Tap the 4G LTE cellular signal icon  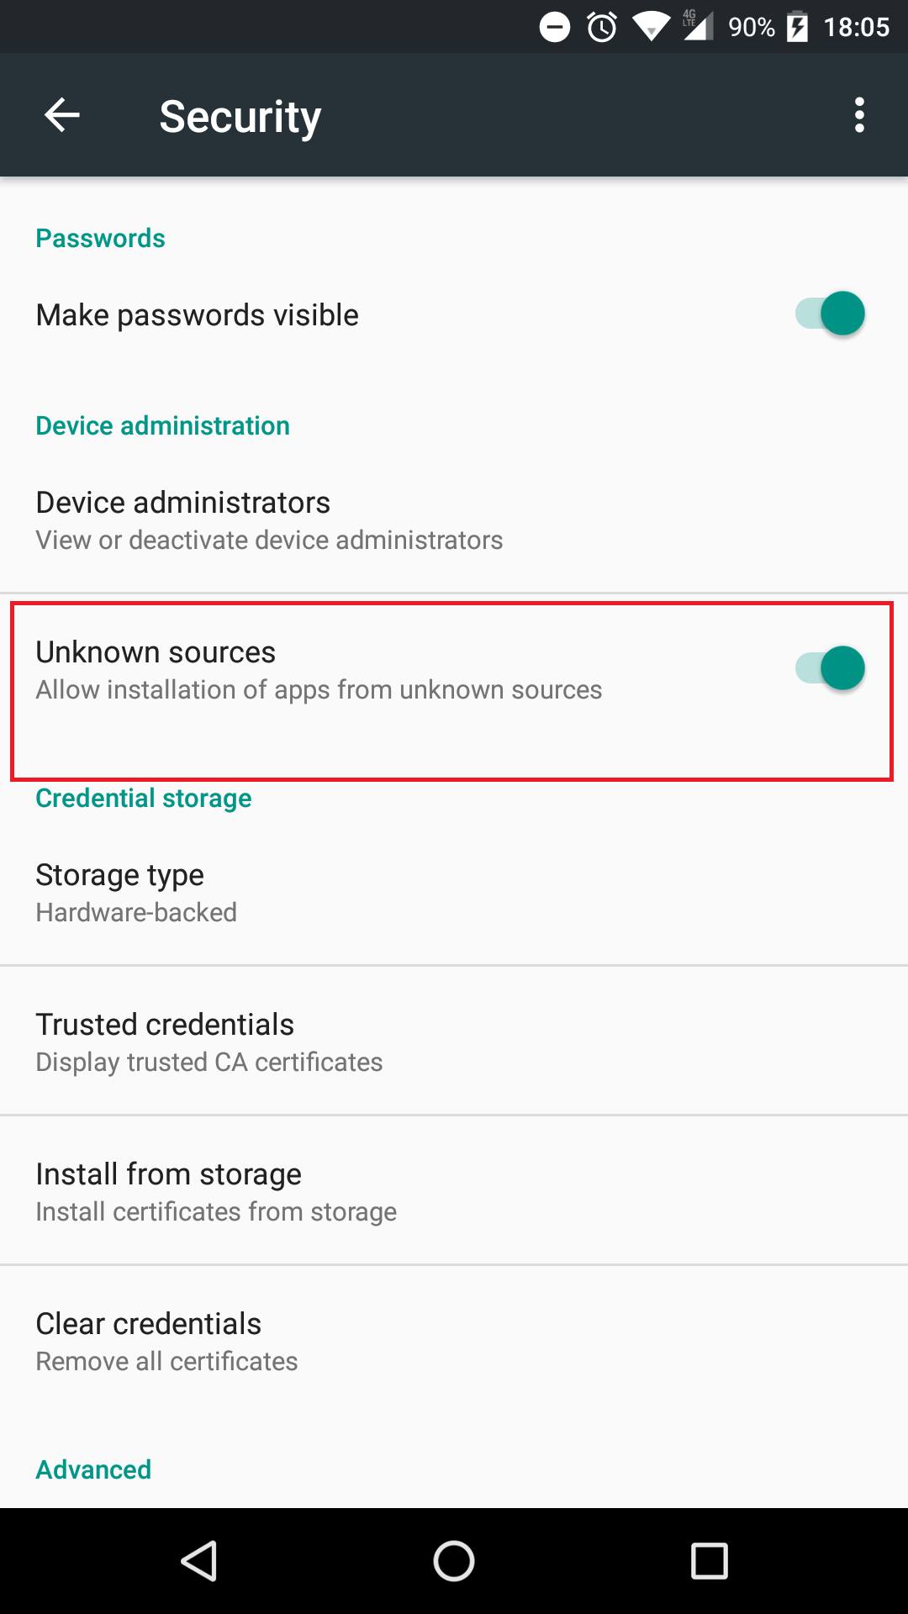coord(697,26)
